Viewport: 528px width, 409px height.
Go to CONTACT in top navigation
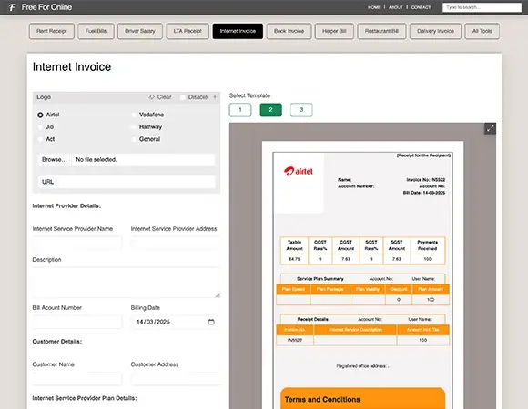click(421, 7)
